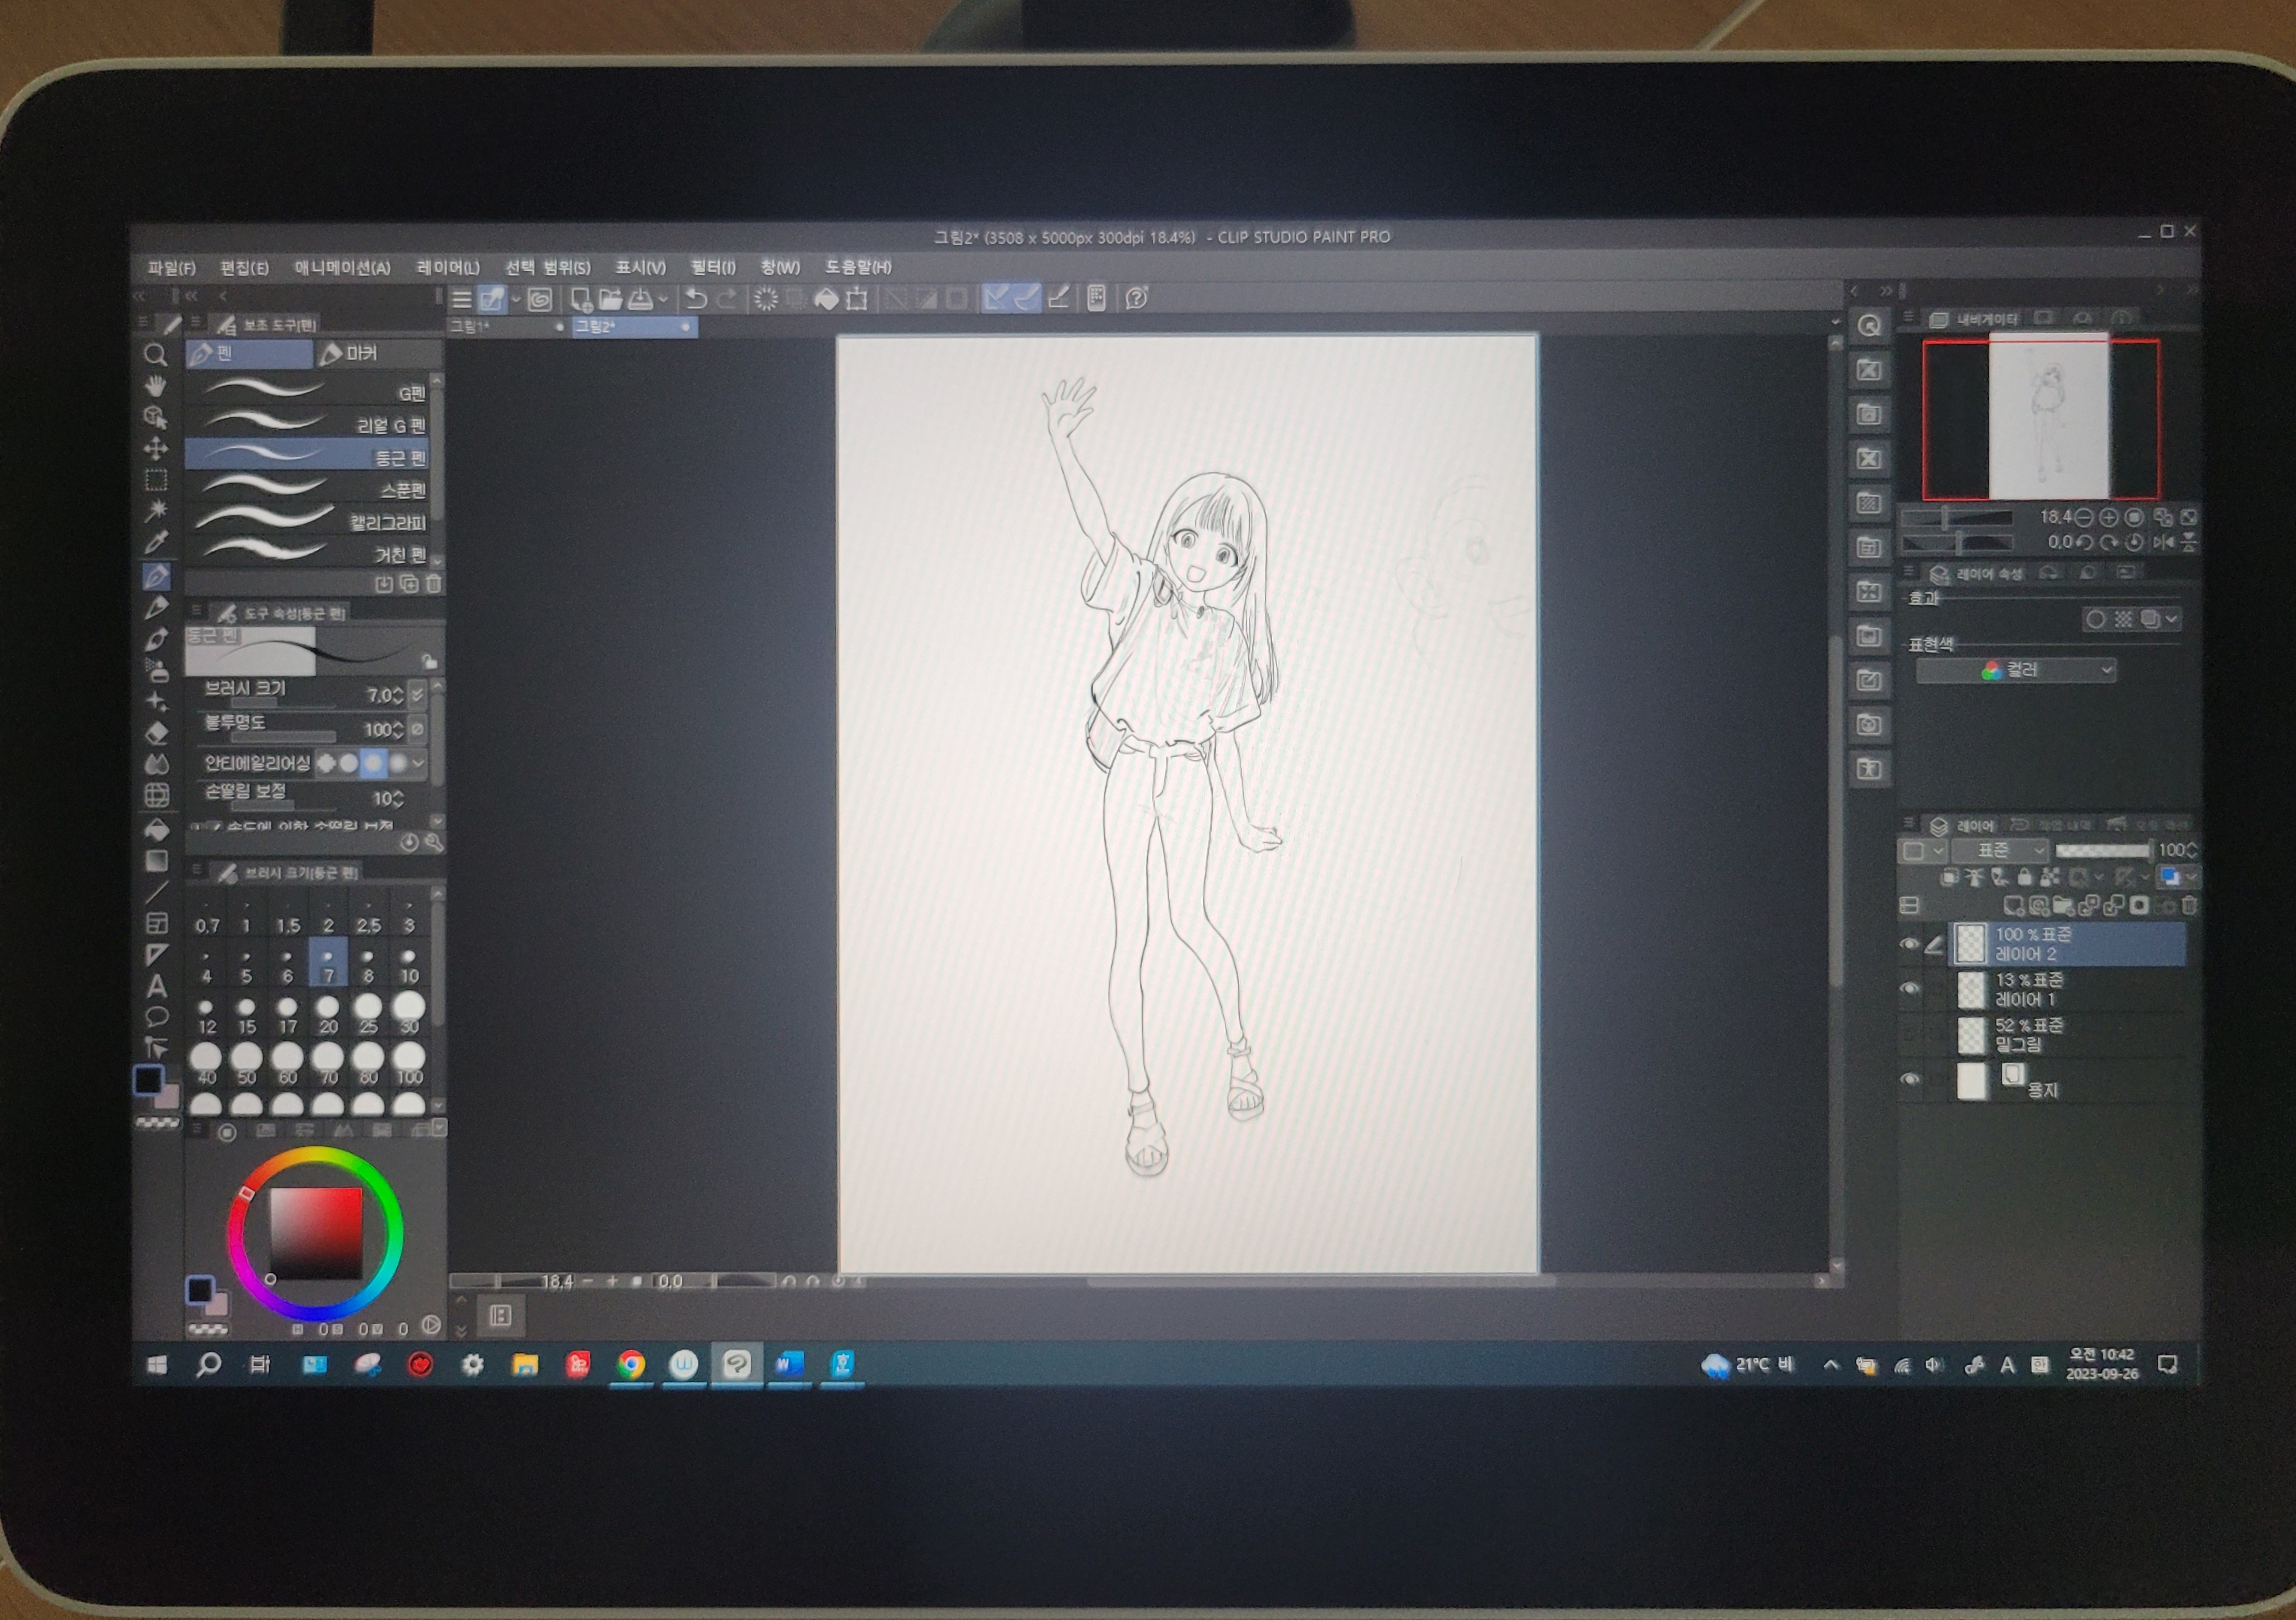
Task: Hide 레이어 2 using eye icon
Action: pos(1909,944)
